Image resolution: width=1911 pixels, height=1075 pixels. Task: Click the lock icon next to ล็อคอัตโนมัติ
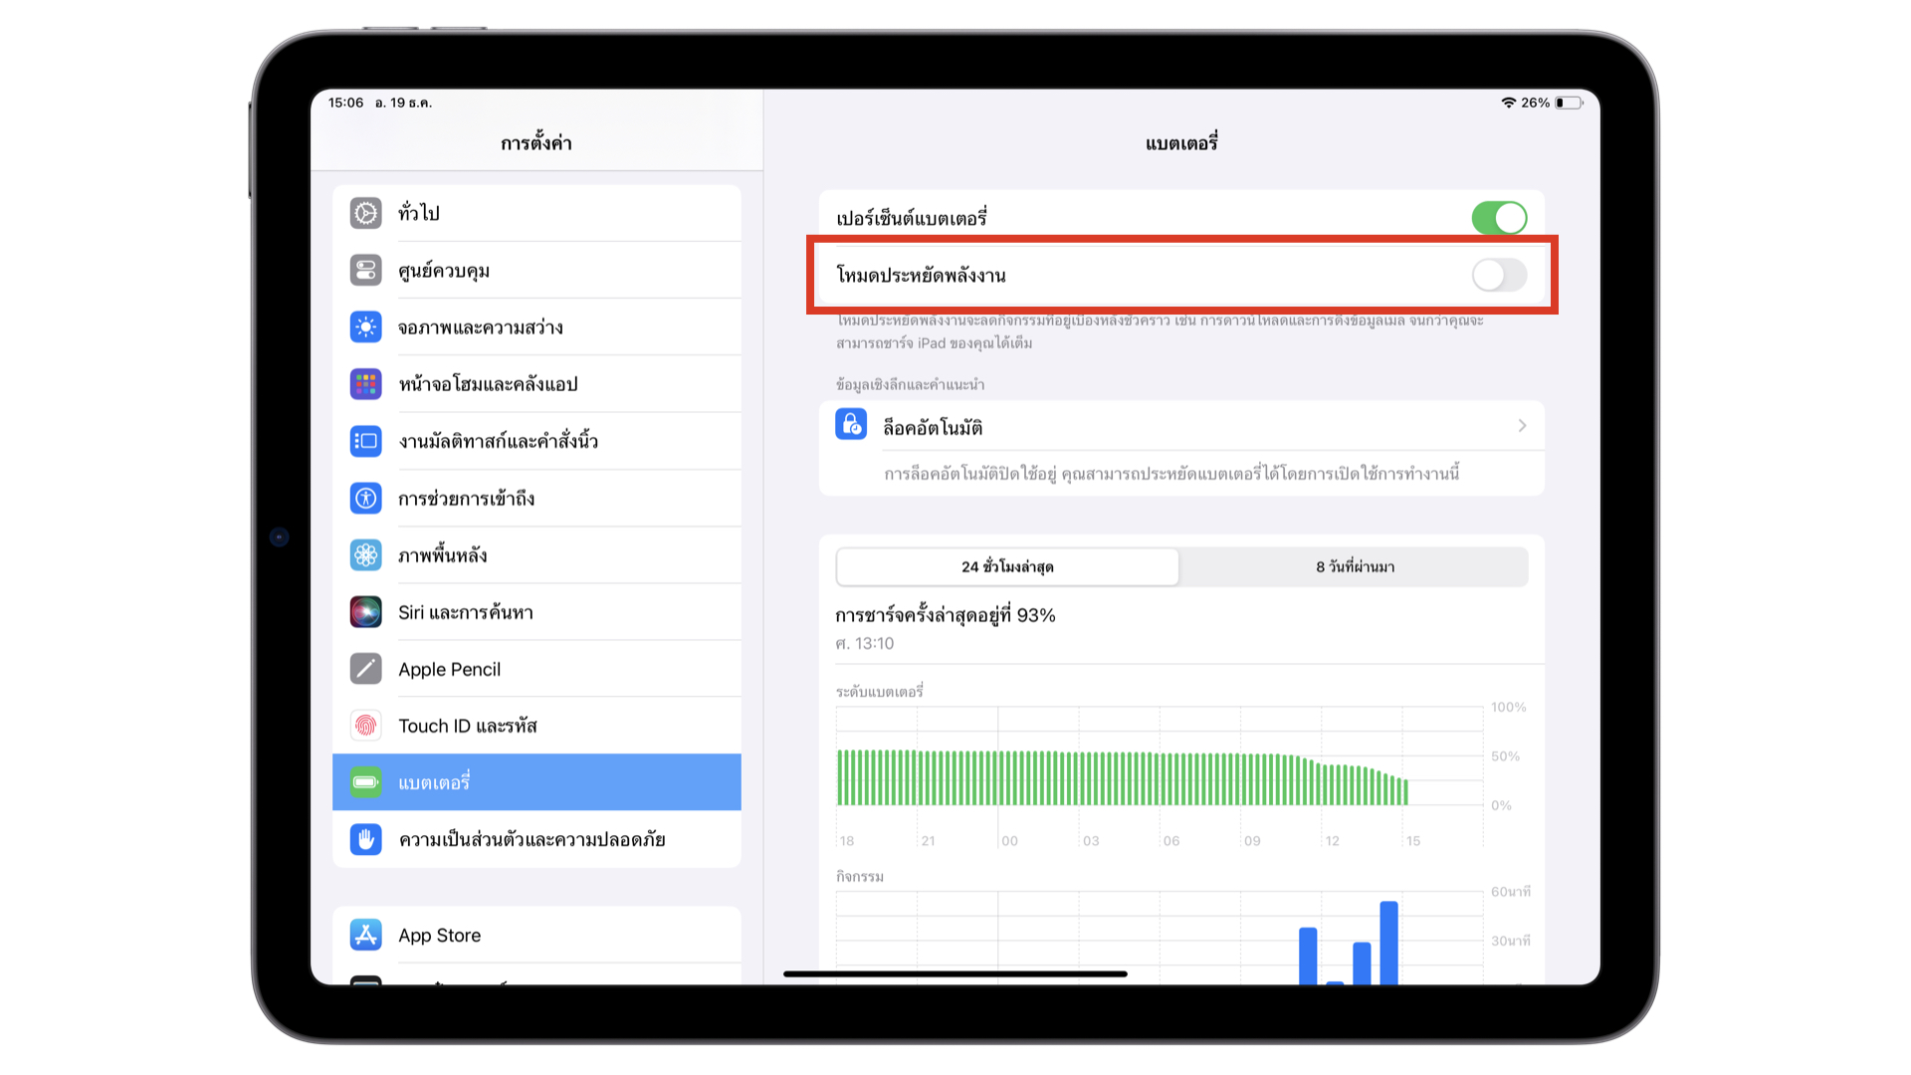click(850, 425)
